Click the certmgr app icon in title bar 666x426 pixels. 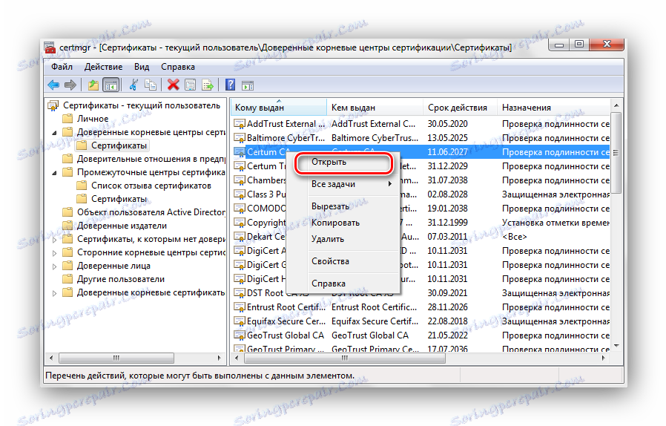pos(50,47)
